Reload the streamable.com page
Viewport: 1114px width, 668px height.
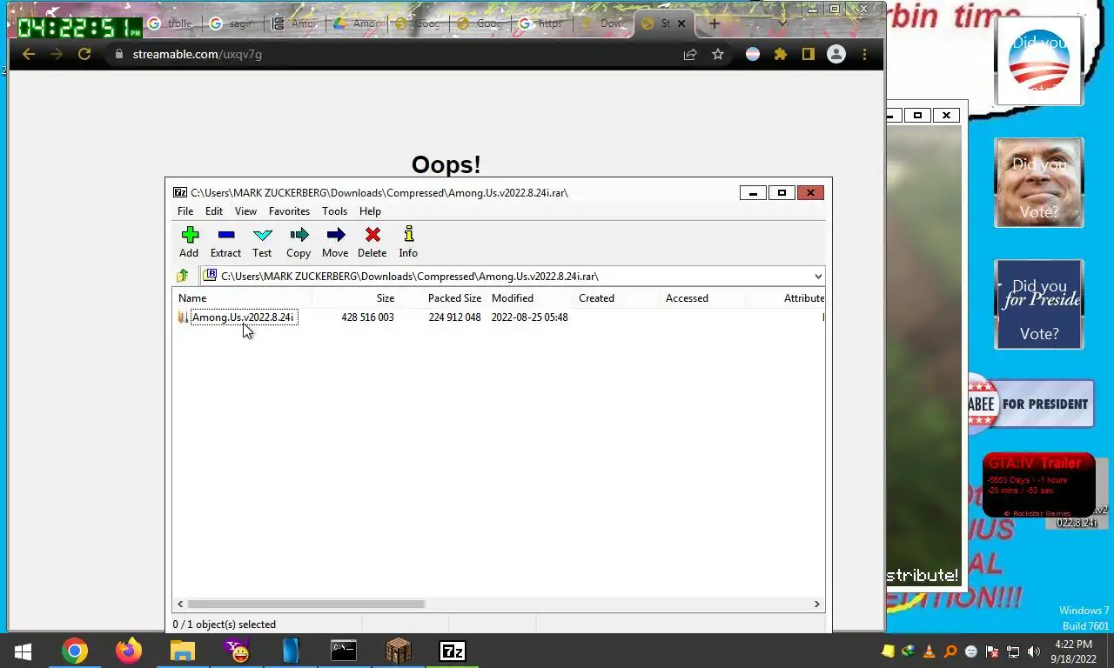tap(84, 54)
